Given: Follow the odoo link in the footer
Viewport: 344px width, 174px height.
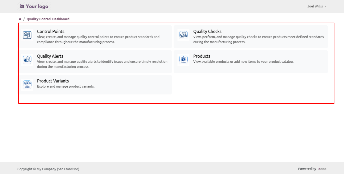Looking at the screenshot, I should point(322,169).
